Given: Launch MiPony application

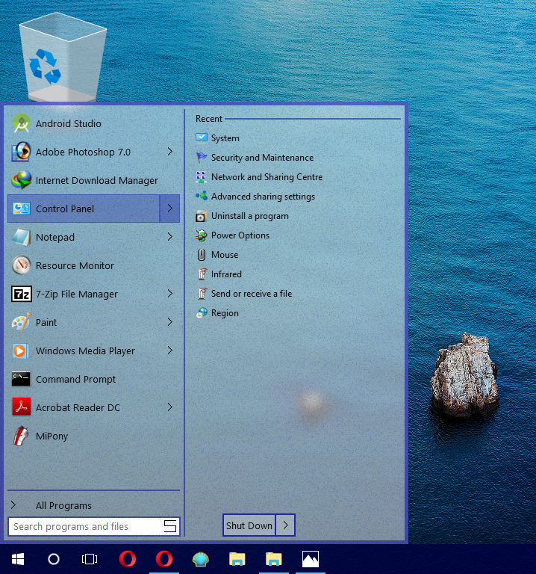Looking at the screenshot, I should click(52, 436).
